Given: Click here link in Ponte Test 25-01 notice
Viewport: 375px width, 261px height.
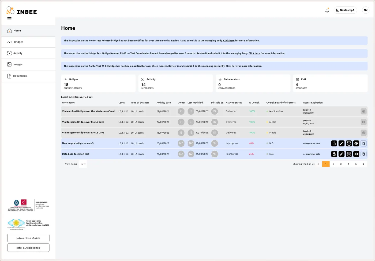Looking at the screenshot, I should (x=231, y=66).
